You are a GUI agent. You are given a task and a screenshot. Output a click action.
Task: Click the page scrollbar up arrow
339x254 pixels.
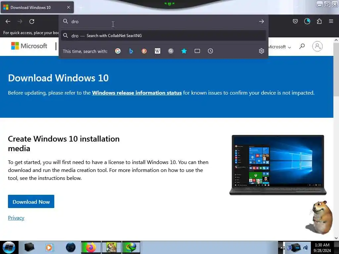click(336, 40)
